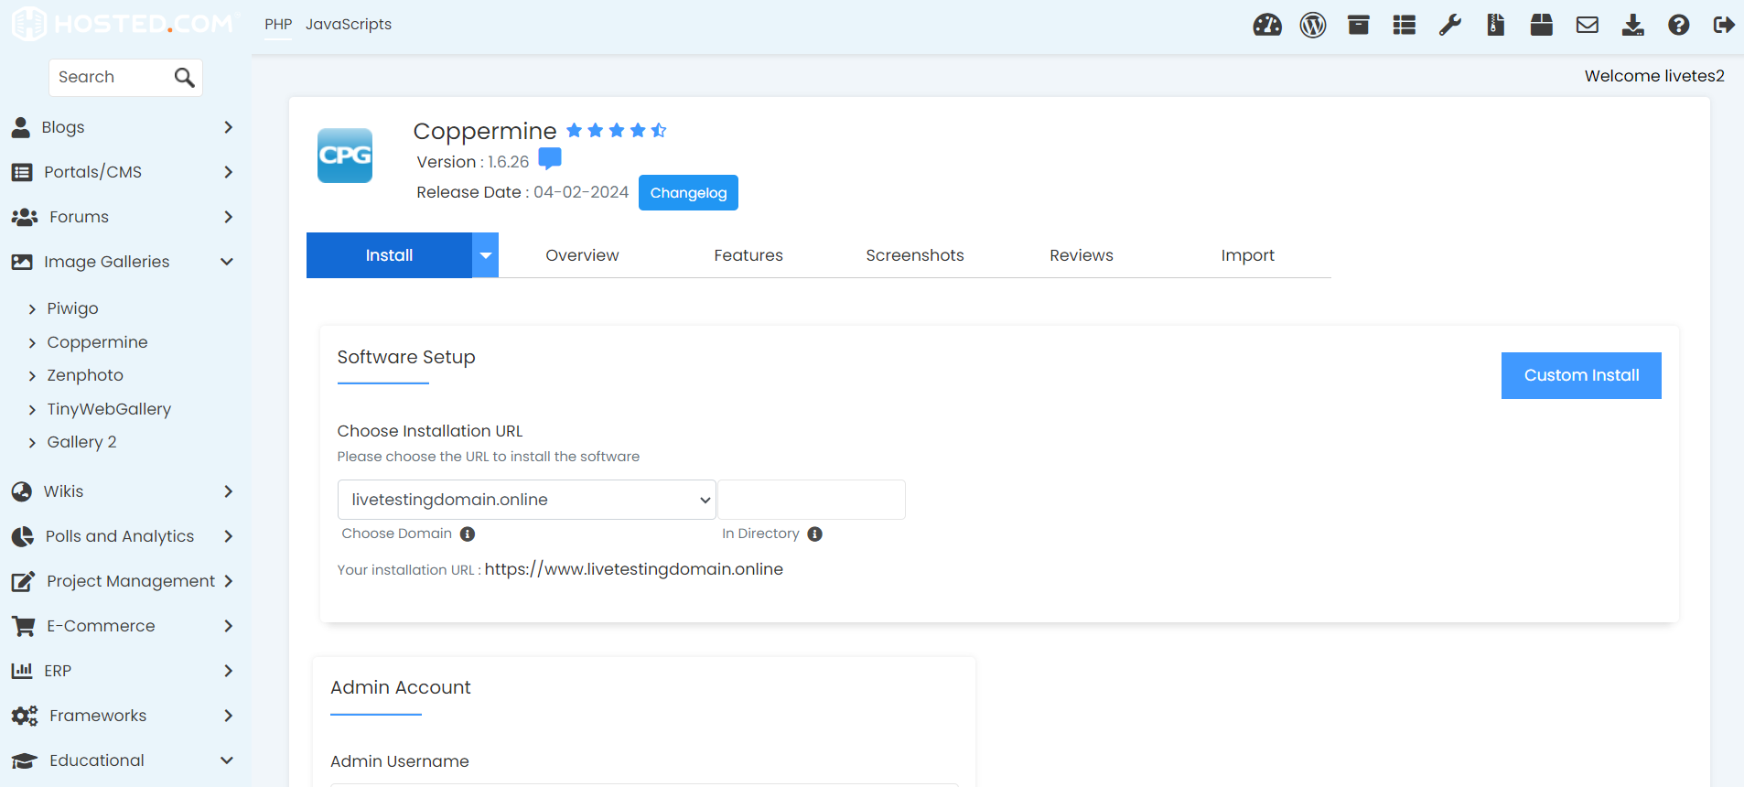The width and height of the screenshot is (1744, 787).
Task: Open the domain selection dropdown
Action: point(526,500)
